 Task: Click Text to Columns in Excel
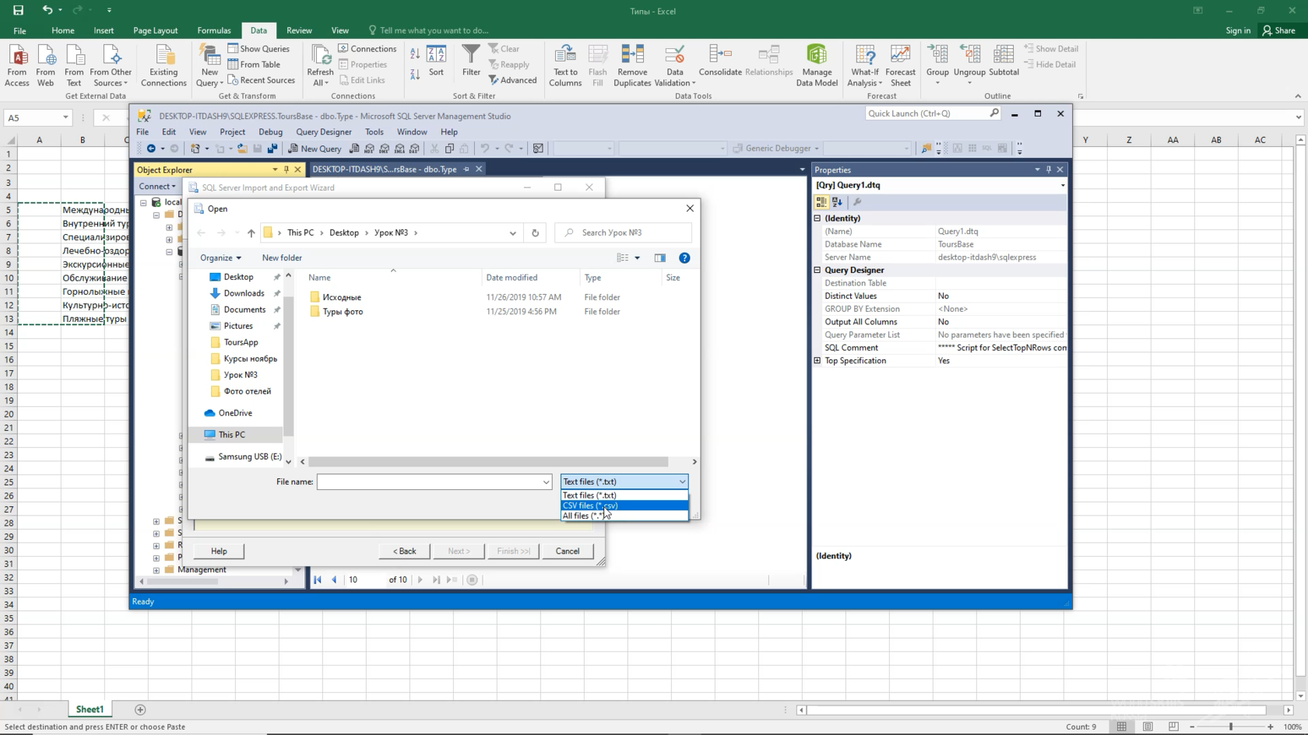pos(565,65)
